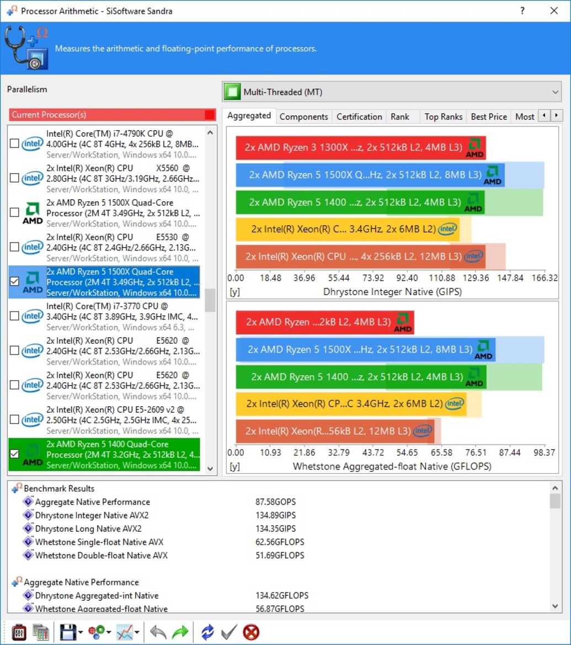Click diamond icon beside Whetstone Single-float Native AVX

coord(28,542)
